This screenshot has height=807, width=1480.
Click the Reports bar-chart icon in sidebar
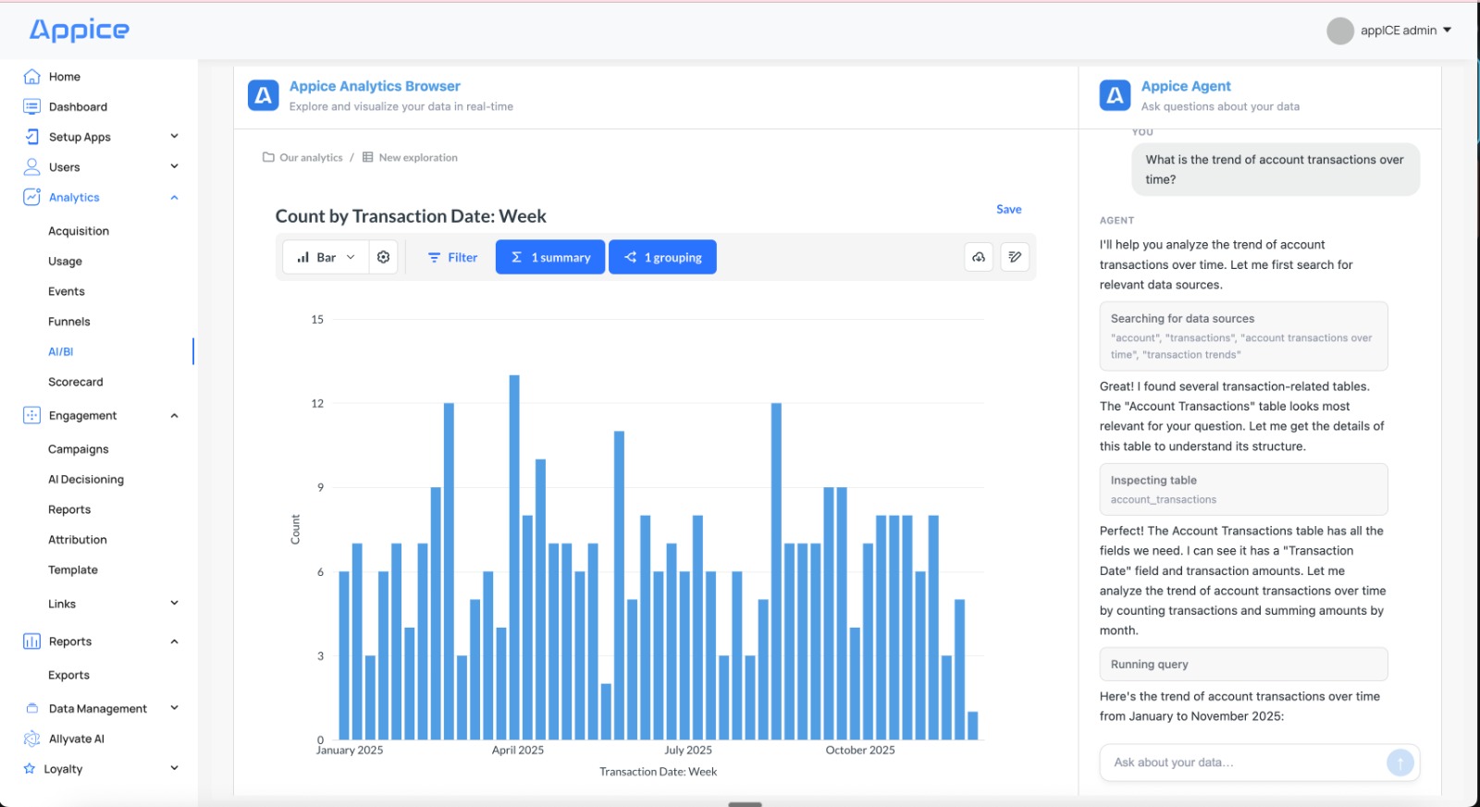point(31,642)
